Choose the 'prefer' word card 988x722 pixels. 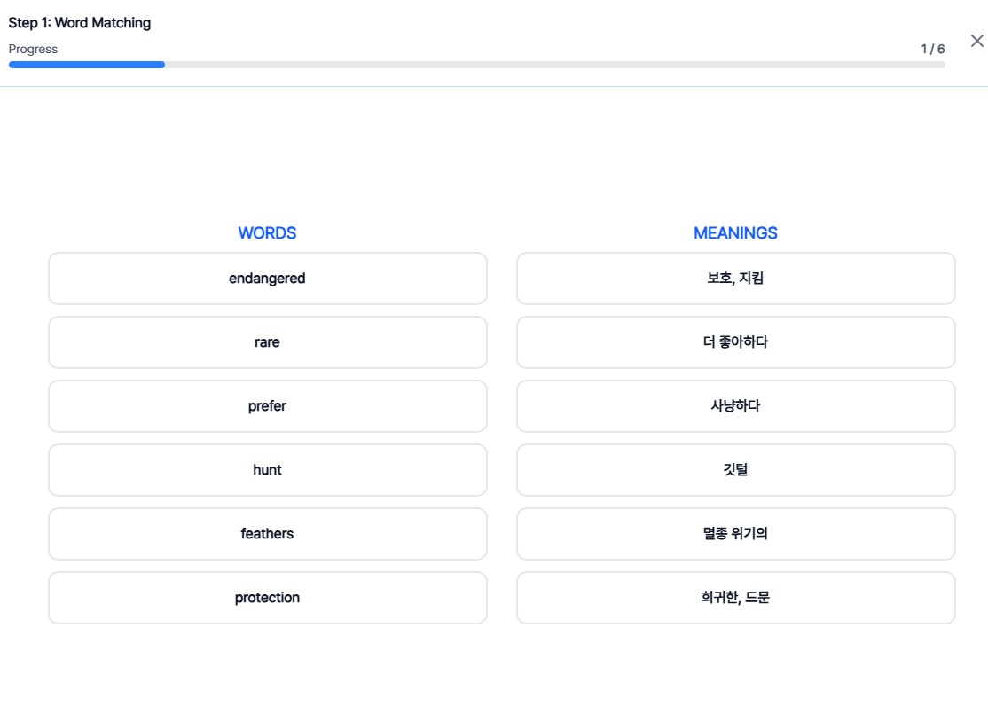point(267,406)
